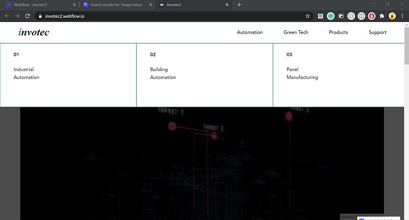Minimize the Chrome window
Screen dimensions: 409x220
[x=373, y=4]
